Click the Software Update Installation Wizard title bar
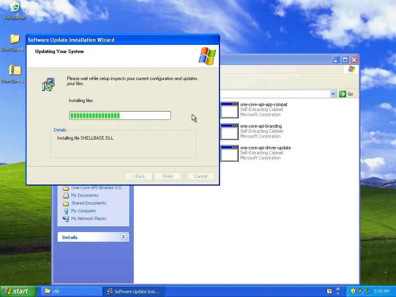Screen dimensions: 396x297 (123, 40)
